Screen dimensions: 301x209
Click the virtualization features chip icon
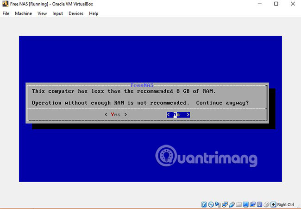(259, 204)
